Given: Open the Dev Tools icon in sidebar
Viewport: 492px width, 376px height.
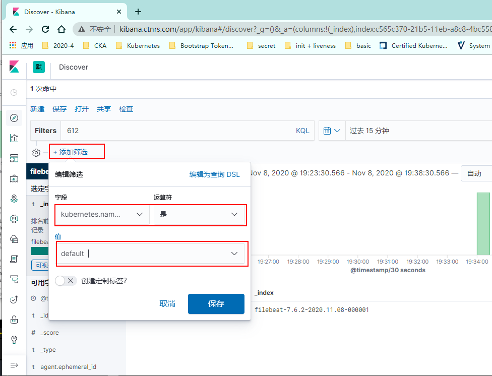Looking at the screenshot, I should pyautogui.click(x=14, y=340).
